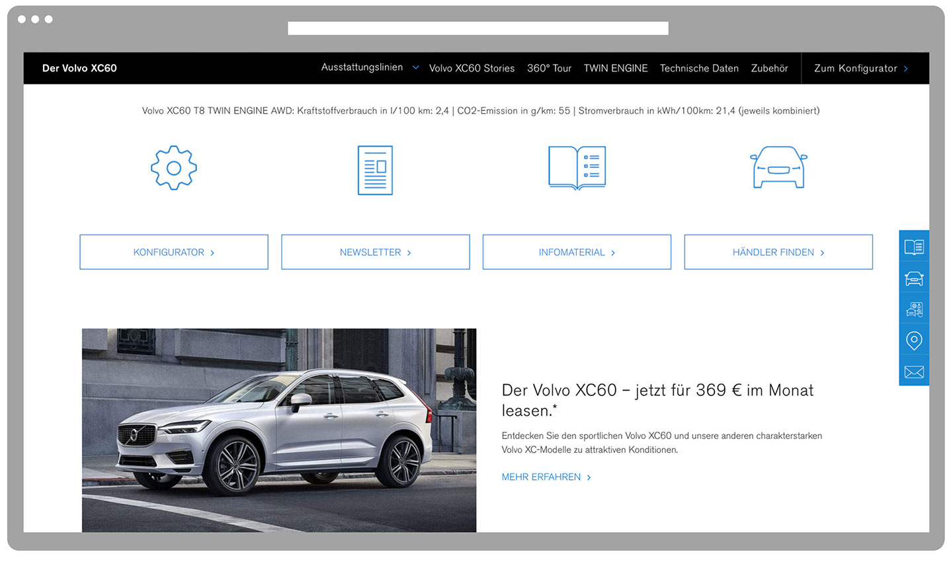This screenshot has width=951, height=564.
Task: Click the large car front icon
Action: pyautogui.click(x=778, y=168)
